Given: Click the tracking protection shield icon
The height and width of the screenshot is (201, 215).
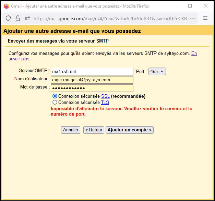Looking at the screenshot, I should click(x=9, y=18).
